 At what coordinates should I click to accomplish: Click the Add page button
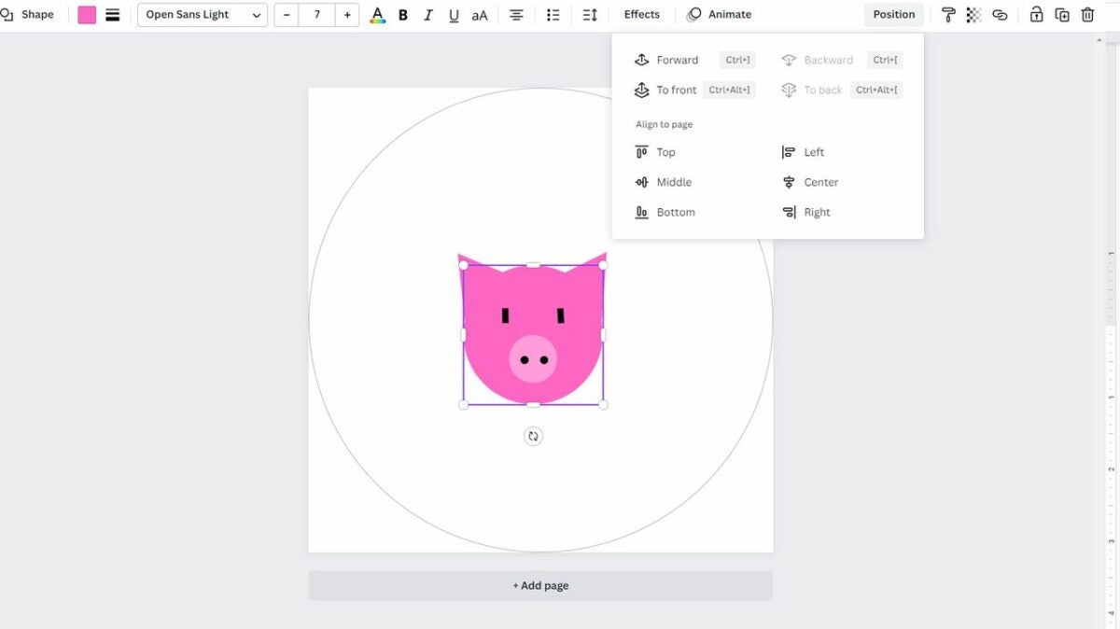[x=540, y=585]
